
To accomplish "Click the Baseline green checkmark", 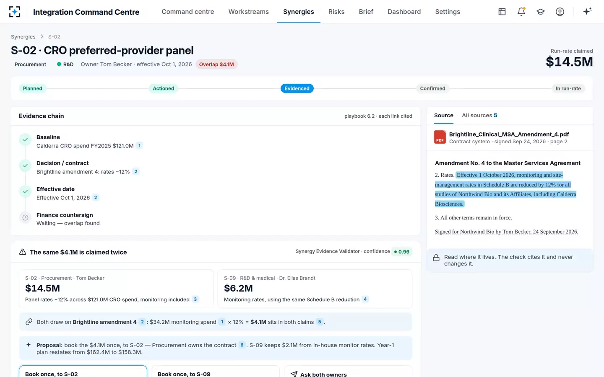I will point(25,139).
